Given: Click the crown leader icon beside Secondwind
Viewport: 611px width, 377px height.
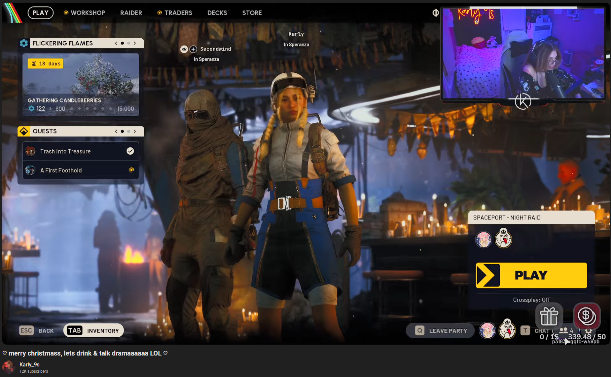Looking at the screenshot, I should tap(184, 49).
